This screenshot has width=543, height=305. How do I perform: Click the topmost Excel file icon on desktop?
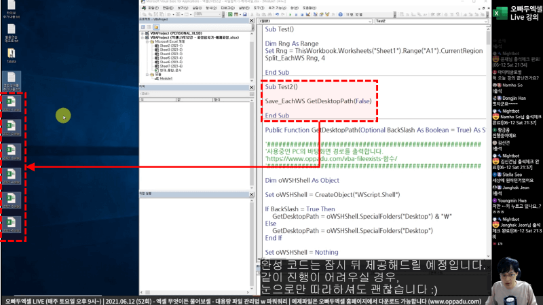(x=11, y=103)
